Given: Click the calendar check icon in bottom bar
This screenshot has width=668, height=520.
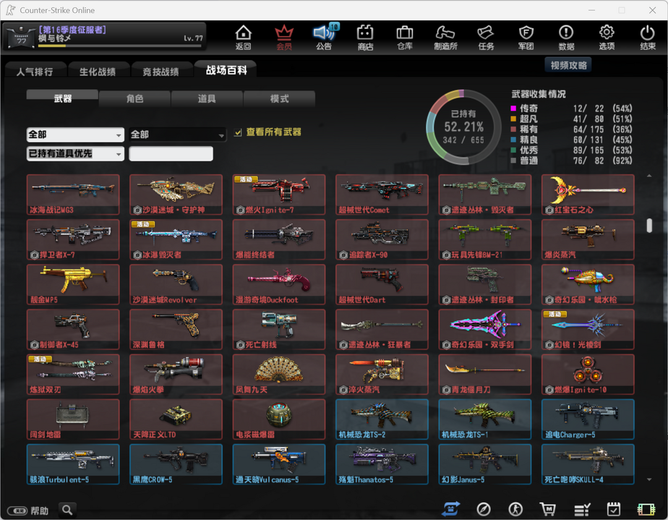Looking at the screenshot, I should 614,509.
